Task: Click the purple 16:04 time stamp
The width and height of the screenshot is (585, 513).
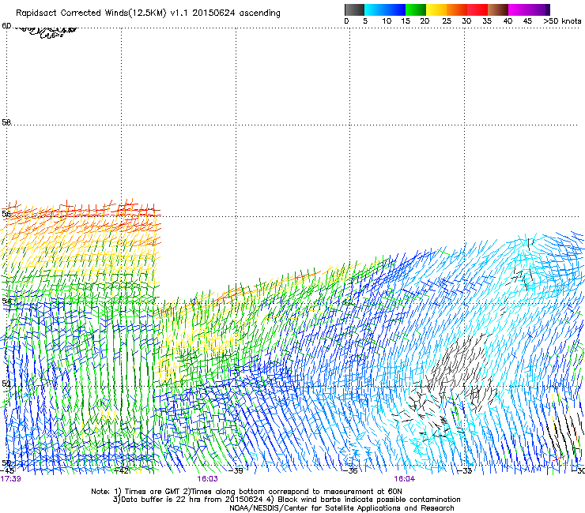Action: tap(405, 479)
